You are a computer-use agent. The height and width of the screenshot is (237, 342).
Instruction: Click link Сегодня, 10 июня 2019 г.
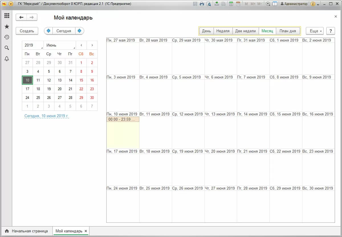[47, 116]
